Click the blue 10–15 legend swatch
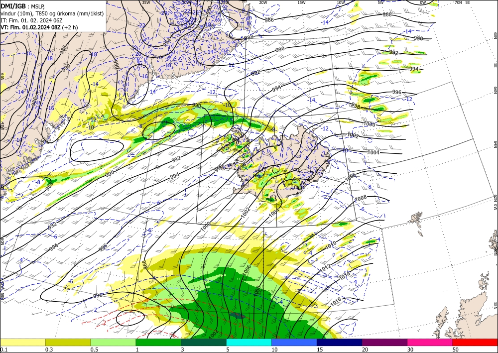This screenshot has height=353, width=498. coord(294,342)
